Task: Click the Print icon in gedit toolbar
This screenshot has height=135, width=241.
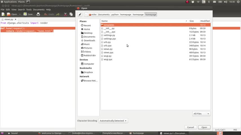Action: point(38,14)
